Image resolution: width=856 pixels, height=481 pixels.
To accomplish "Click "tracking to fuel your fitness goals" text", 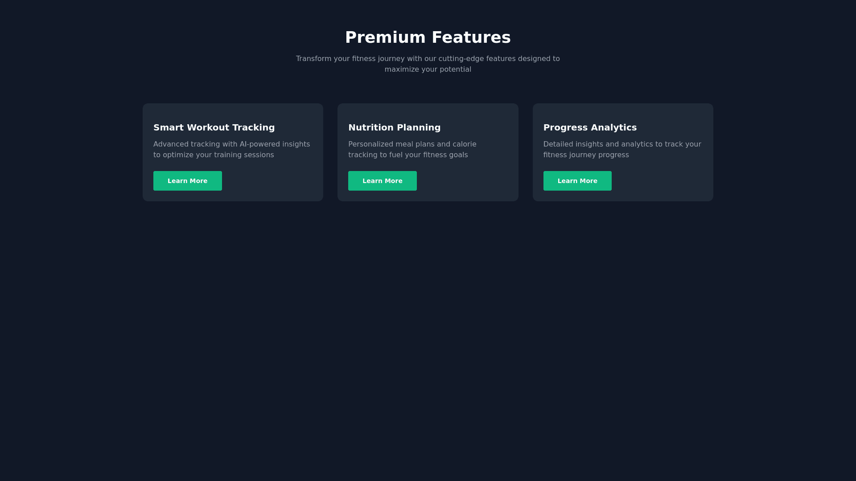I will pyautogui.click(x=408, y=155).
